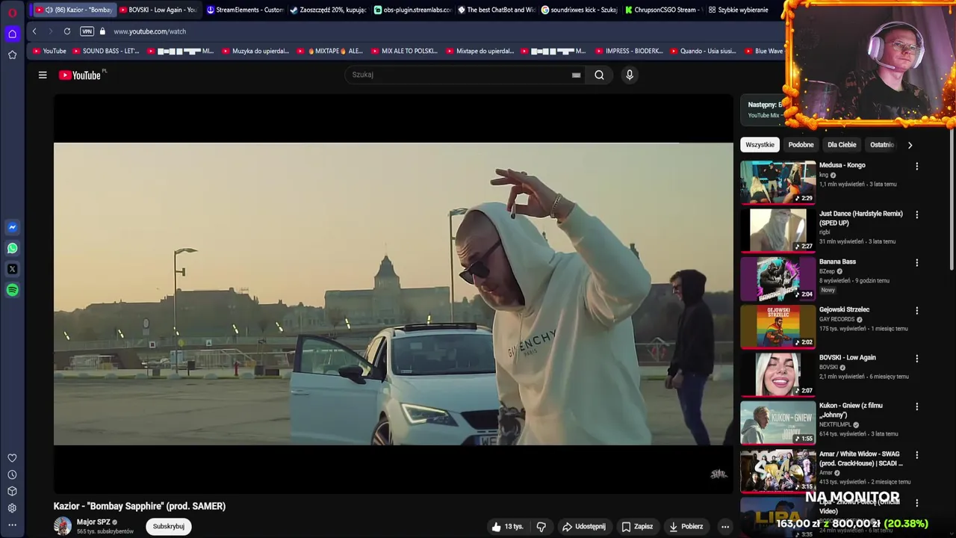Select the Dla Ciebie filter chip
This screenshot has width=956, height=538.
point(842,145)
